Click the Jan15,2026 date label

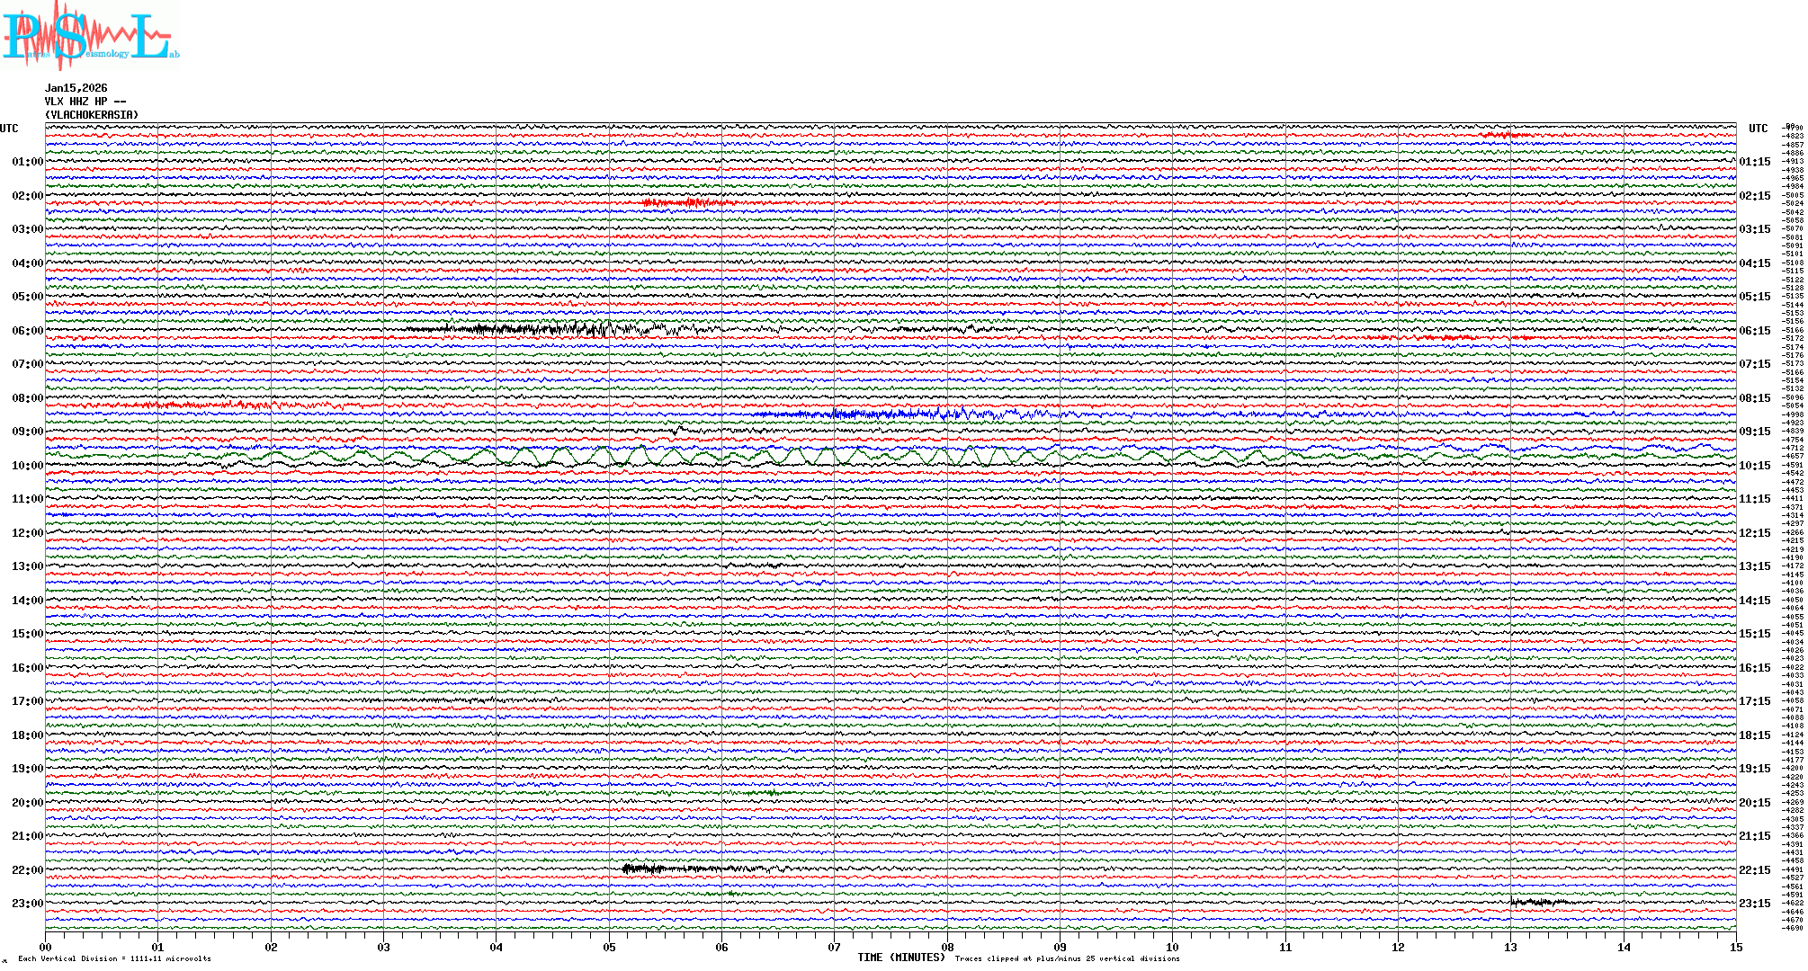(x=76, y=88)
